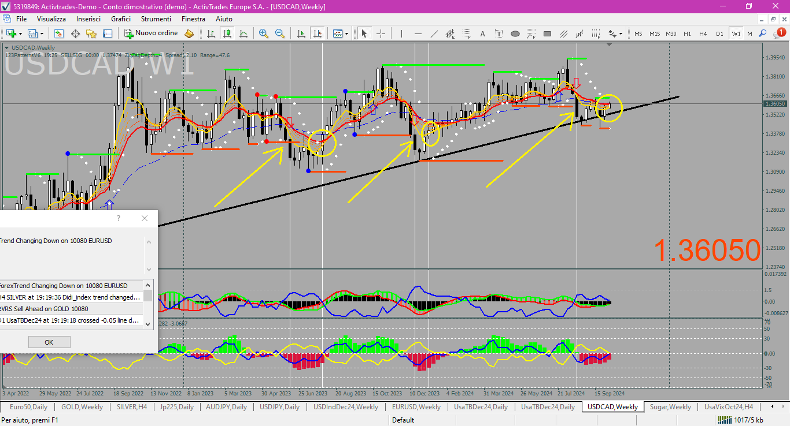Screen dimensions: 790x426
Task: Click the Nuovo ordine button
Action: pos(151,33)
